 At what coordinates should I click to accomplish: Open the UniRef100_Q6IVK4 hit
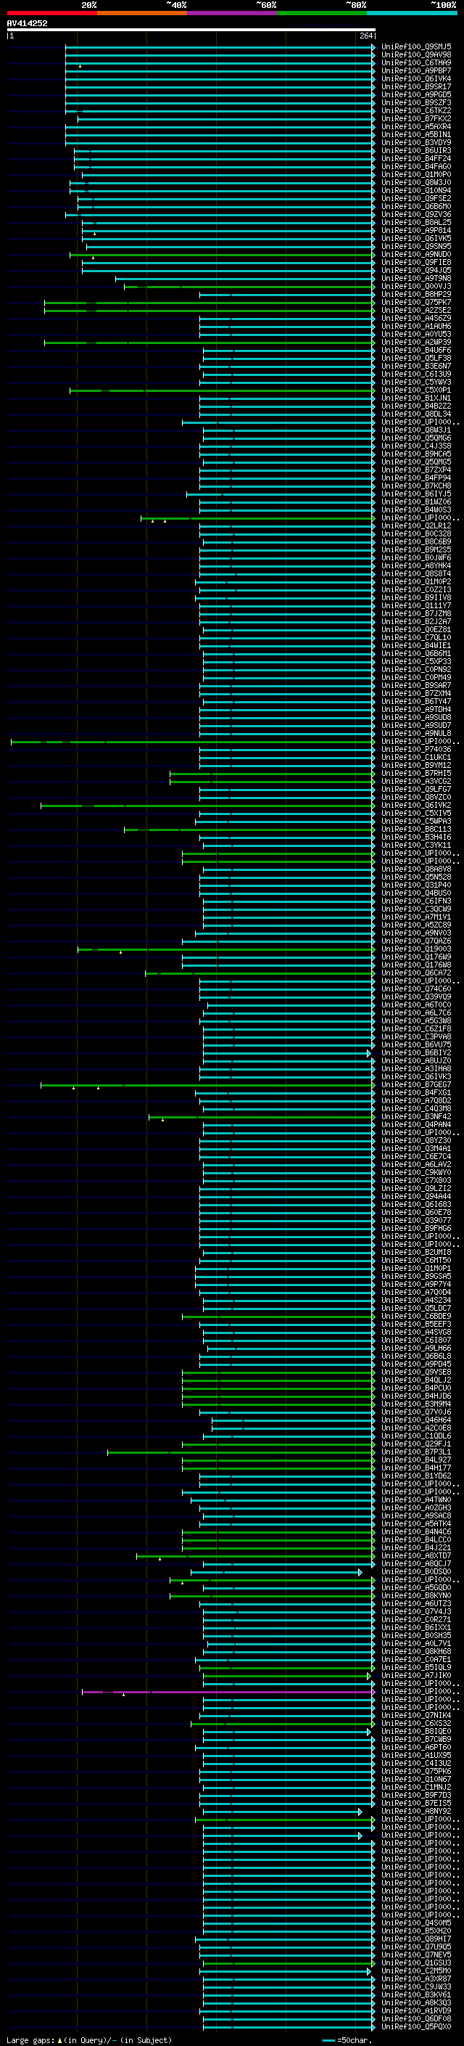click(416, 78)
